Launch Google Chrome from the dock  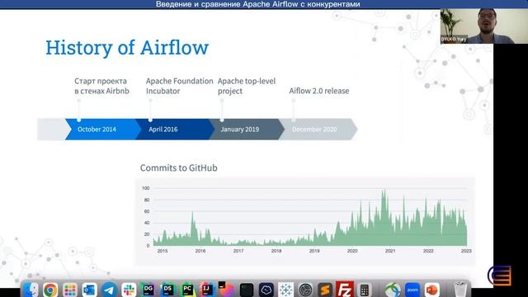coord(50,290)
